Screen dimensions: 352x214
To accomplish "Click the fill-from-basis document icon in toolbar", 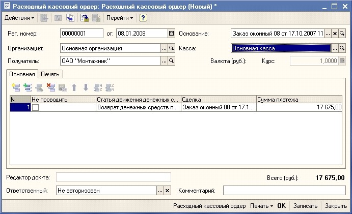I will [85, 18].
